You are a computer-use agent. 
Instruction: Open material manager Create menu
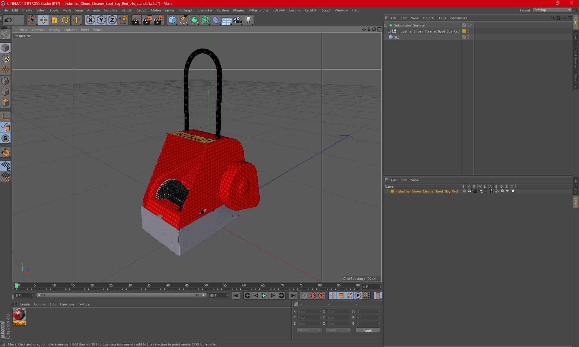click(x=25, y=304)
